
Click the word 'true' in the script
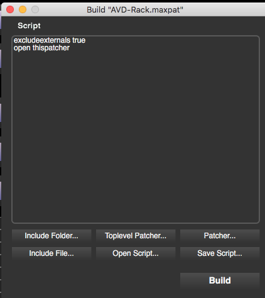coord(79,40)
